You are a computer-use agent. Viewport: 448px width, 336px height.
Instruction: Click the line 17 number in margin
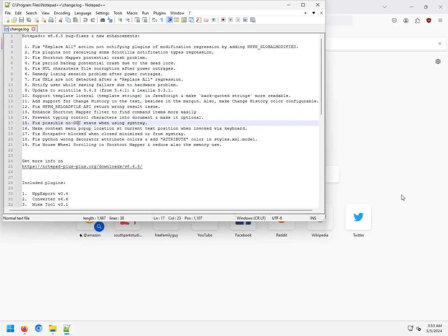[x=11, y=123]
